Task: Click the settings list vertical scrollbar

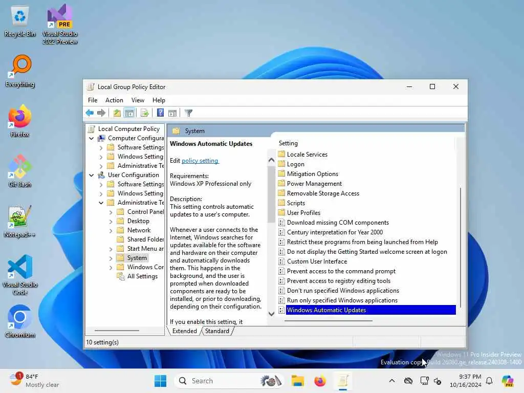Action: coord(461,247)
